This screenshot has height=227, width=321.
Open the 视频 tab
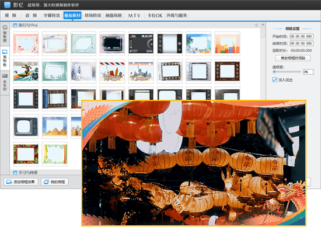(11, 16)
